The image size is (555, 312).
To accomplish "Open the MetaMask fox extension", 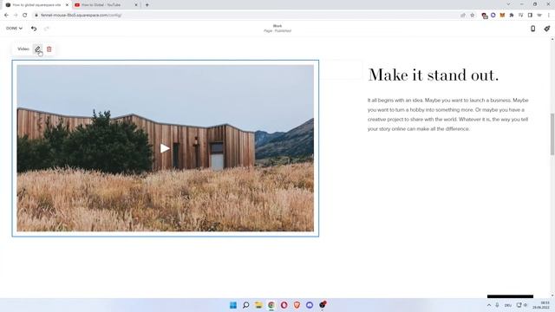I will pyautogui.click(x=502, y=16).
